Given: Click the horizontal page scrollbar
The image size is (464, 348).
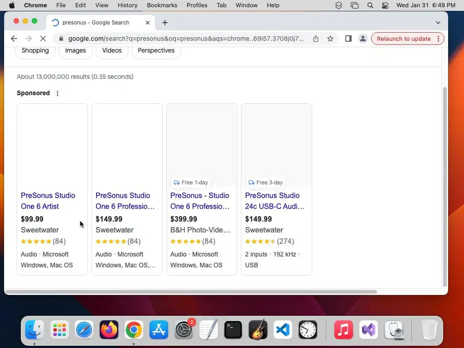Looking at the screenshot, I should 191,292.
